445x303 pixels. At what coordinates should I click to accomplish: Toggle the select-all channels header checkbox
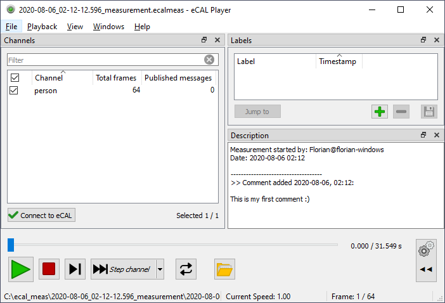click(15, 77)
